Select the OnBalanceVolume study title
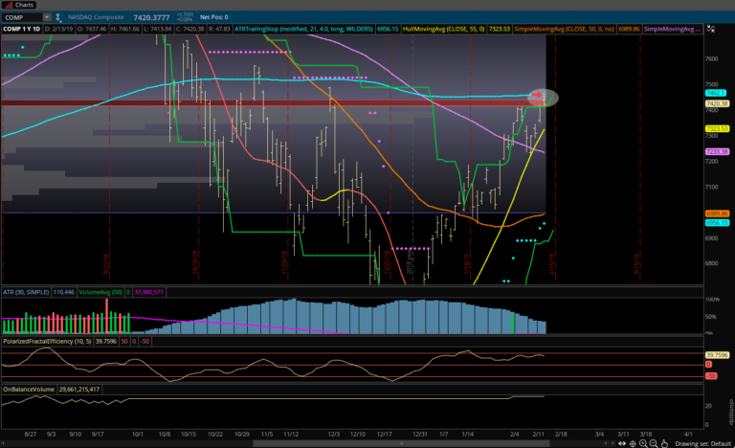 (x=29, y=390)
